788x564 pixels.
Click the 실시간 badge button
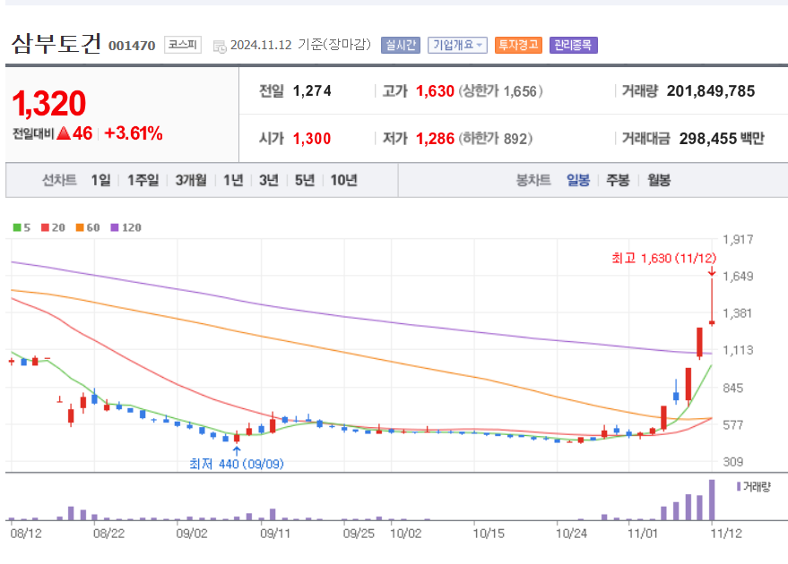401,45
